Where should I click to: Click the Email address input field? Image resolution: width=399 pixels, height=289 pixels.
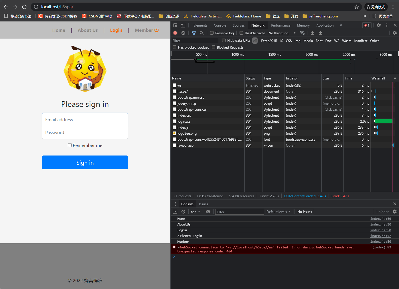[85, 119]
